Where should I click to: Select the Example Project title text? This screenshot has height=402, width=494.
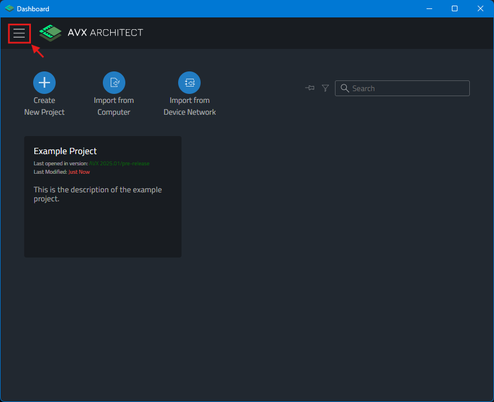(x=65, y=151)
